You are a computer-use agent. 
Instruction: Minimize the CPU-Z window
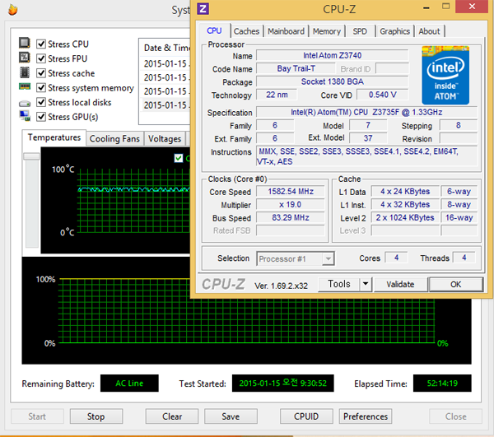(426, 7)
